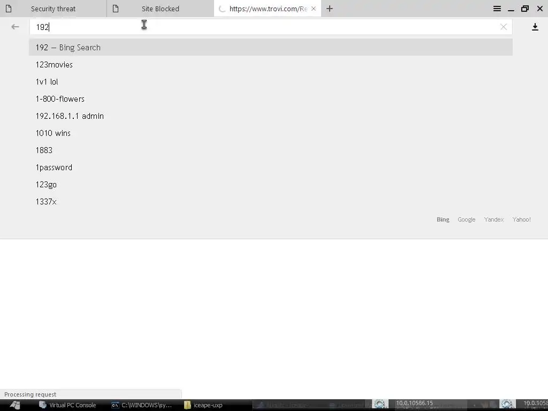Switch search engine to Google
This screenshot has width=548, height=411.
click(467, 219)
